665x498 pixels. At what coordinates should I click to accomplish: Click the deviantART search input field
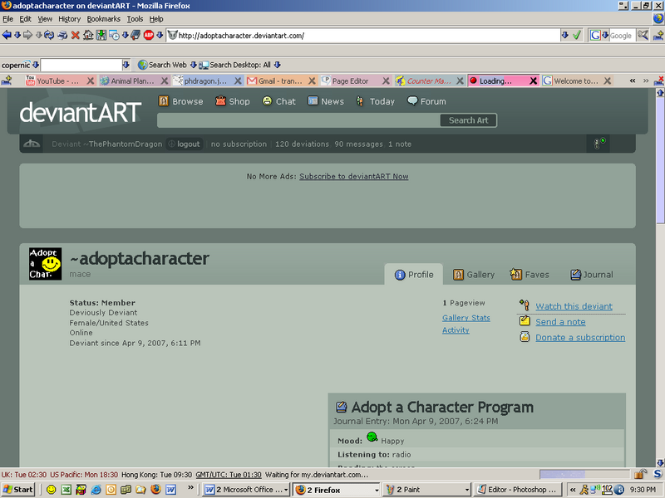[298, 120]
